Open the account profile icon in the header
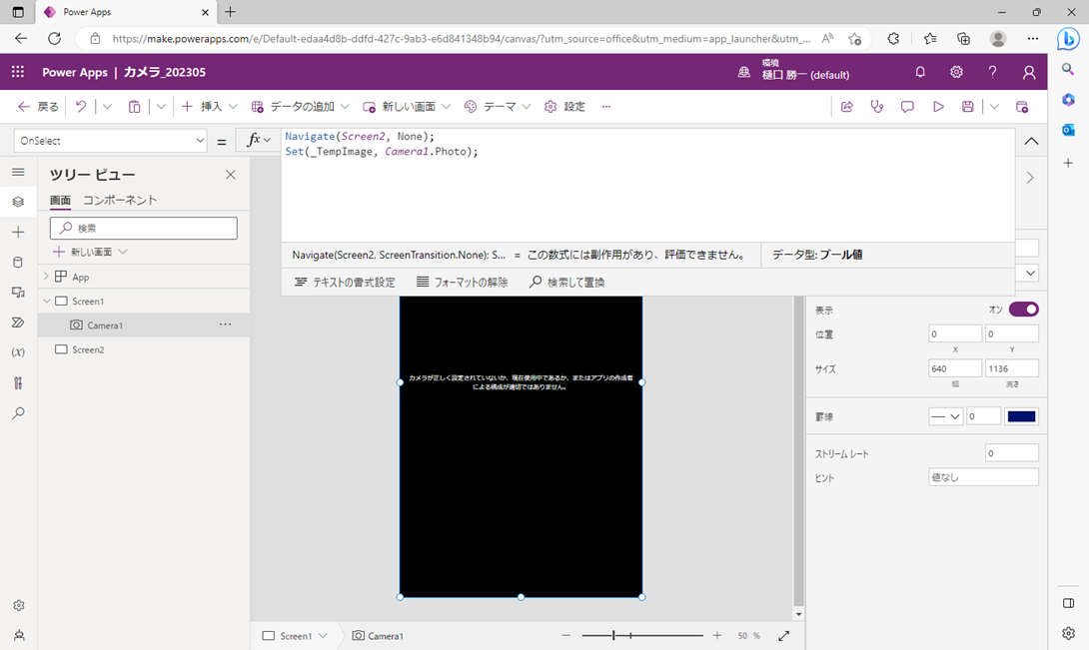Viewport: 1089px width, 650px height. 1029,72
